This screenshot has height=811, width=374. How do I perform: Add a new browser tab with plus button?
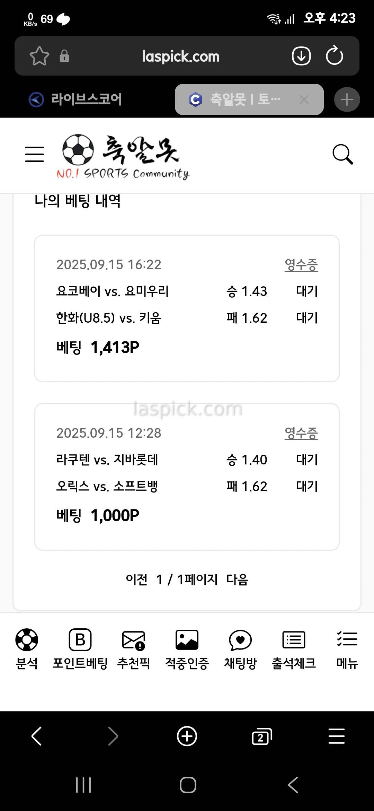click(x=347, y=100)
